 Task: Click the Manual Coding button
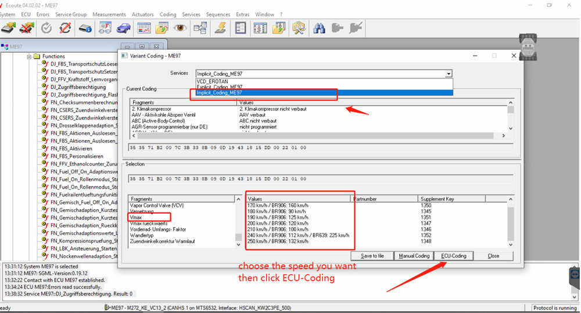coord(414,256)
